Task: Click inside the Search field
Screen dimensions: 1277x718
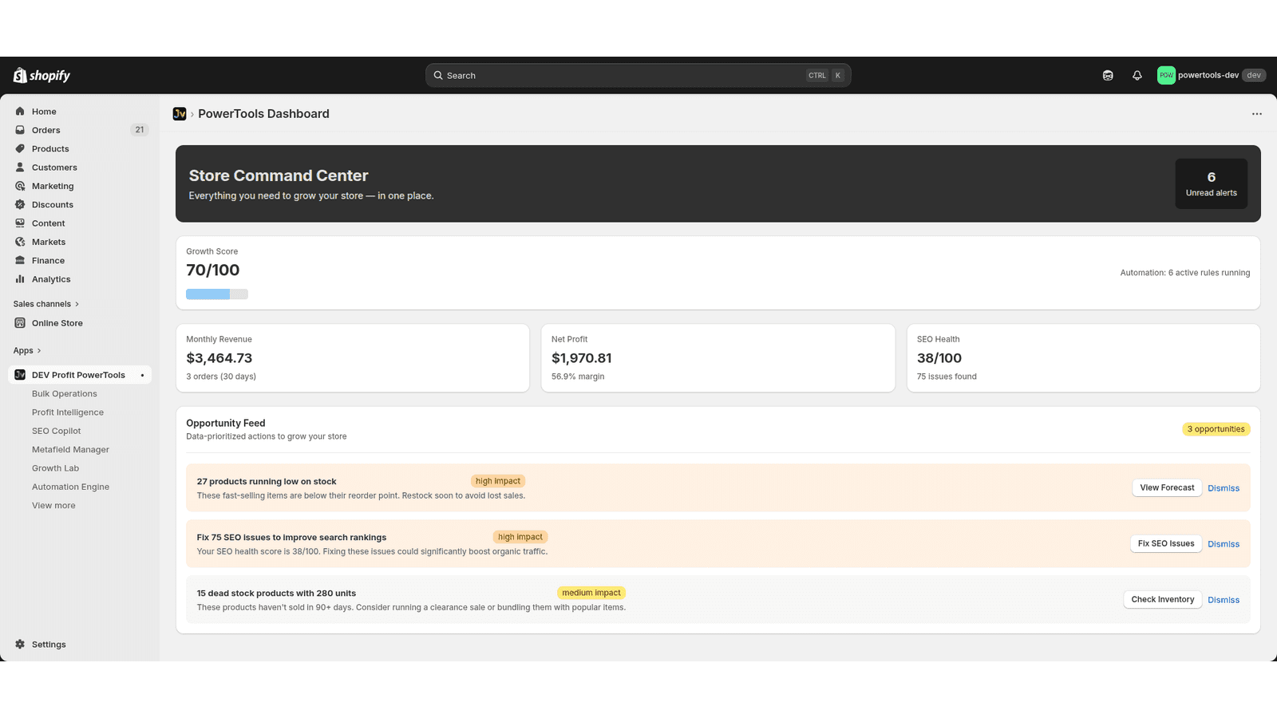Action: click(x=638, y=75)
